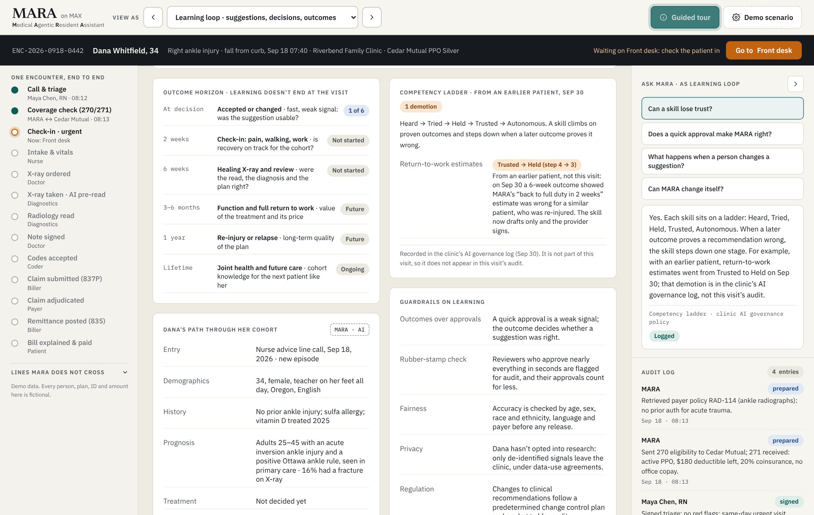Open the Demo scenario settings

click(762, 17)
